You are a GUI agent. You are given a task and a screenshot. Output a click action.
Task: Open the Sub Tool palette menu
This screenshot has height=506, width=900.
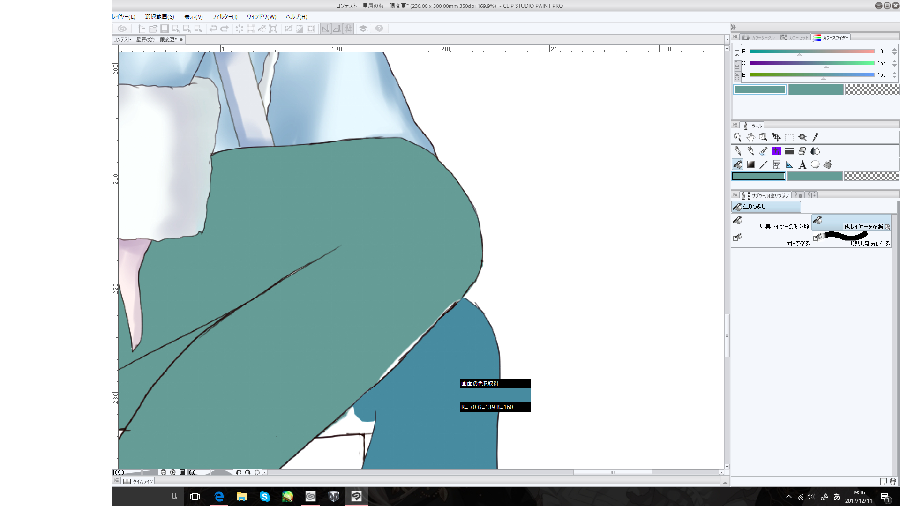pyautogui.click(x=735, y=195)
